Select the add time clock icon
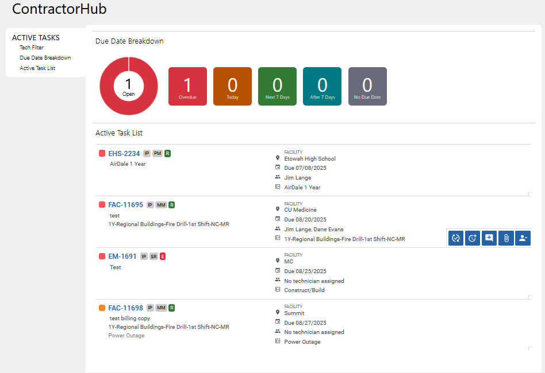Viewport: 545px width, 373px height. (472, 238)
